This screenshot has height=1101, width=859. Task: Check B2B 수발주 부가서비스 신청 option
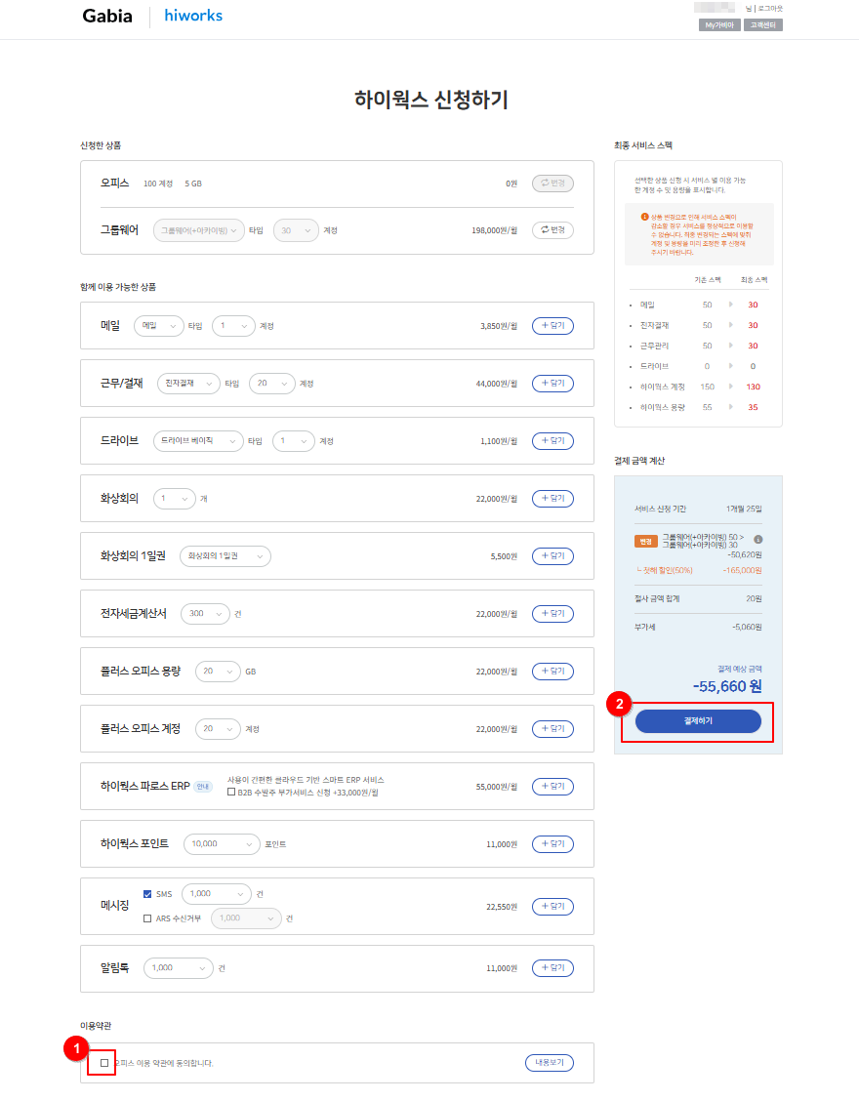(231, 793)
